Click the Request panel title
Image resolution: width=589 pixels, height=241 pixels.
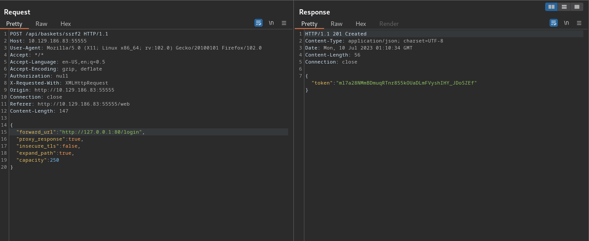point(17,12)
